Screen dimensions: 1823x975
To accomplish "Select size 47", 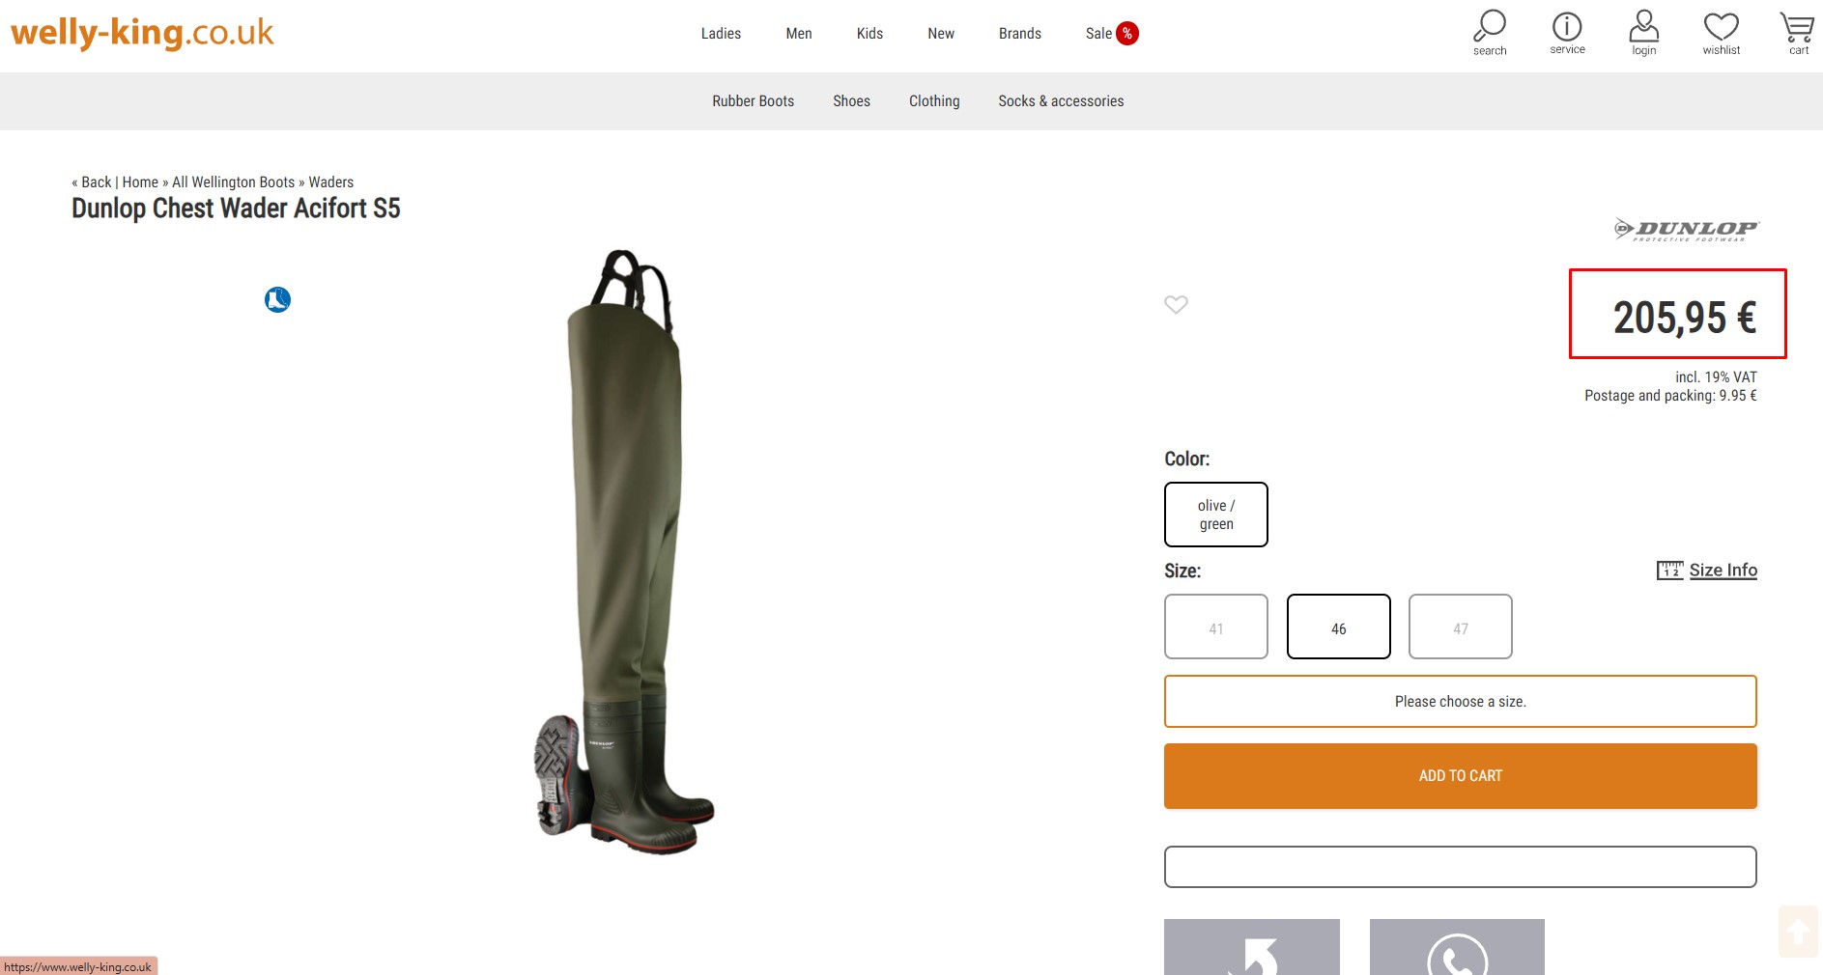I will pyautogui.click(x=1461, y=627).
